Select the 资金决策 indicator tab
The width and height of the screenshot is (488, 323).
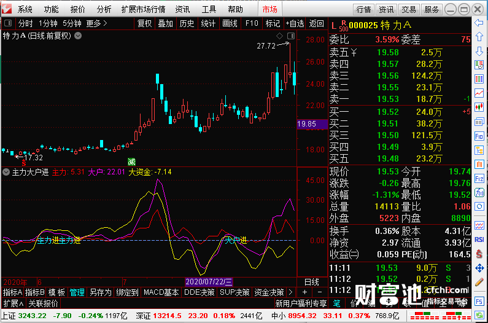click(269, 292)
